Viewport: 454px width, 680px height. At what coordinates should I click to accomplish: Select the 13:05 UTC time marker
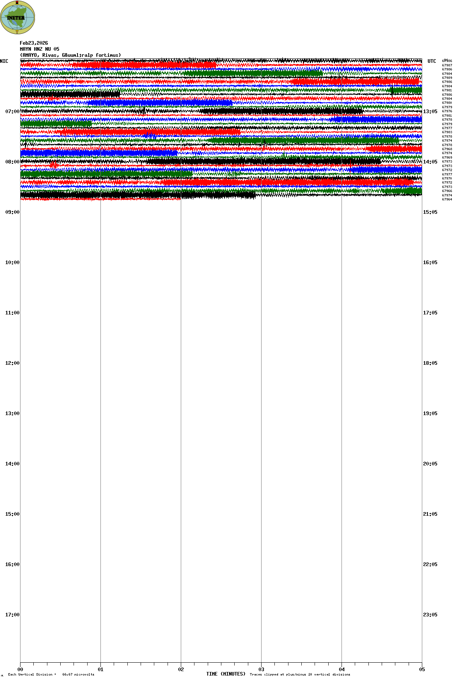pos(430,112)
